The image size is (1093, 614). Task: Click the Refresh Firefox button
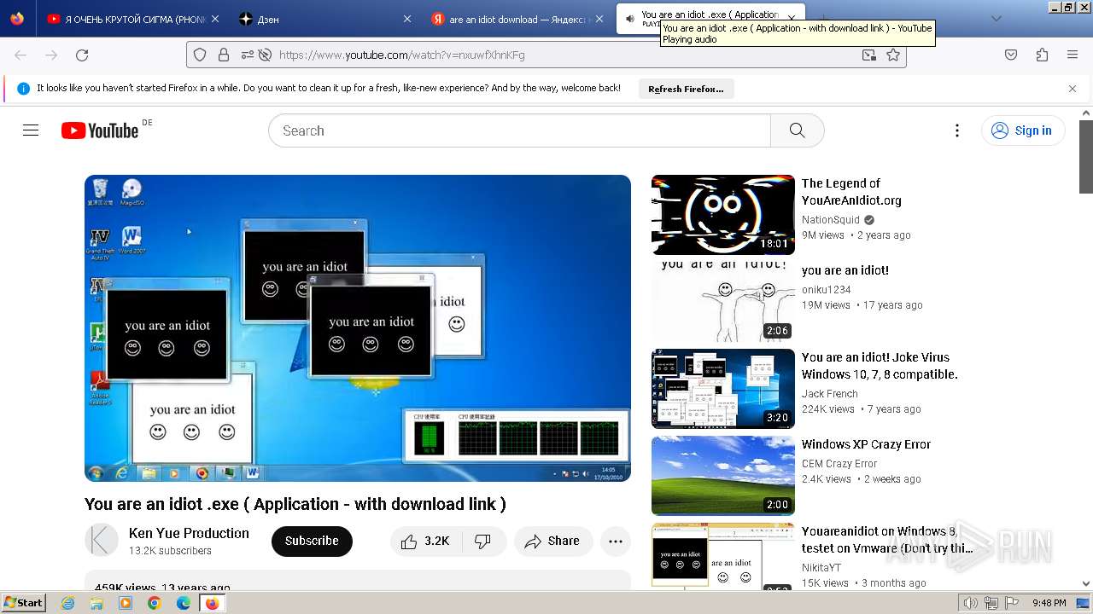(686, 89)
